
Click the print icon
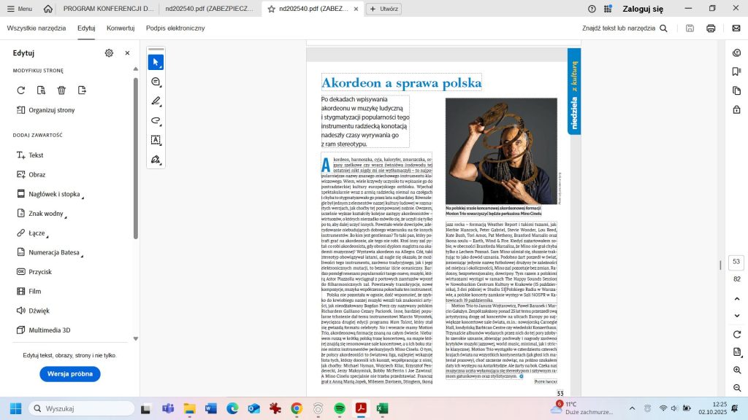711,28
